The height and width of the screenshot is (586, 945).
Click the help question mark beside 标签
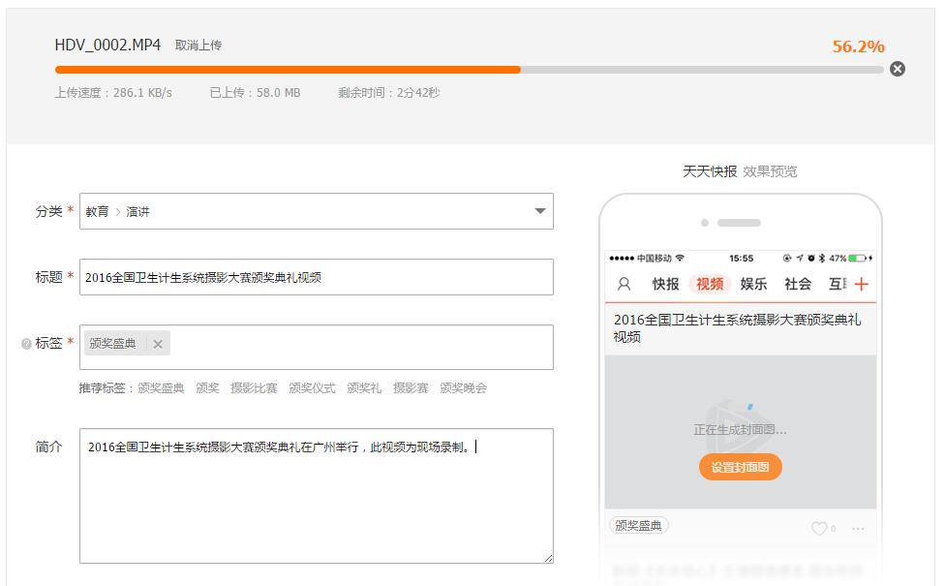pos(26,344)
